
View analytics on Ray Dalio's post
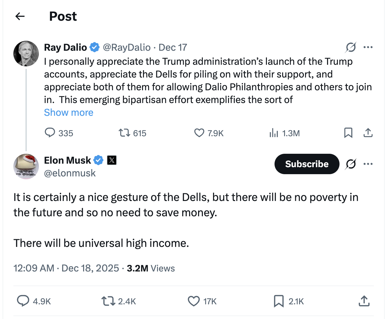click(x=274, y=133)
